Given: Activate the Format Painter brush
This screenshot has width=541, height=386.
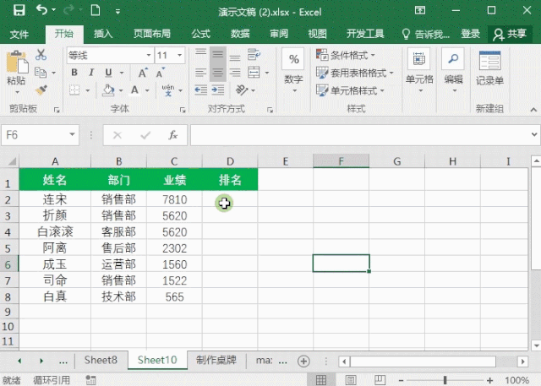Looking at the screenshot, I should (41, 90).
